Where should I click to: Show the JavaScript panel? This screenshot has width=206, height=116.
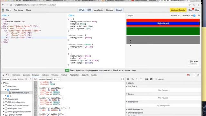point(99,10)
